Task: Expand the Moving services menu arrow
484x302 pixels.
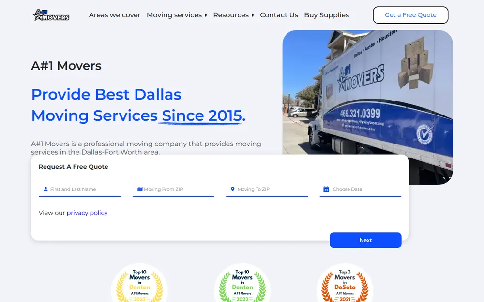Action: point(206,15)
